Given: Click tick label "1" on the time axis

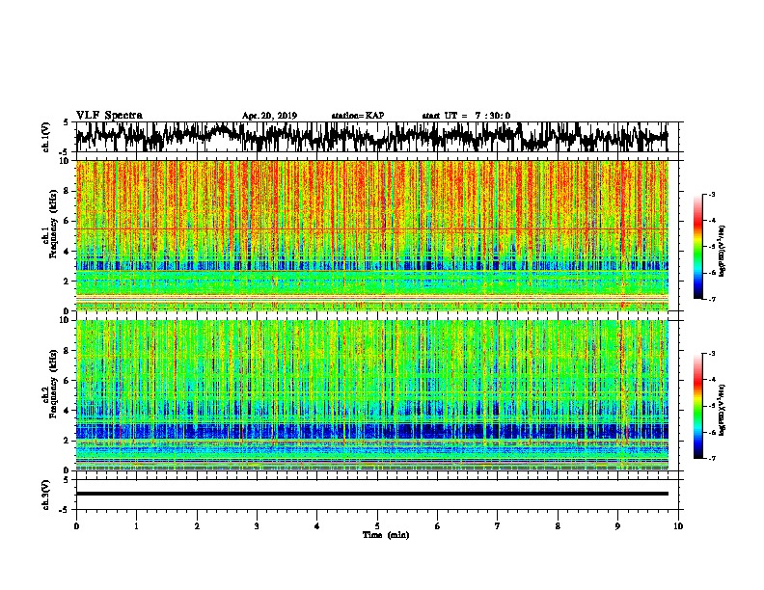Looking at the screenshot, I should [x=136, y=526].
